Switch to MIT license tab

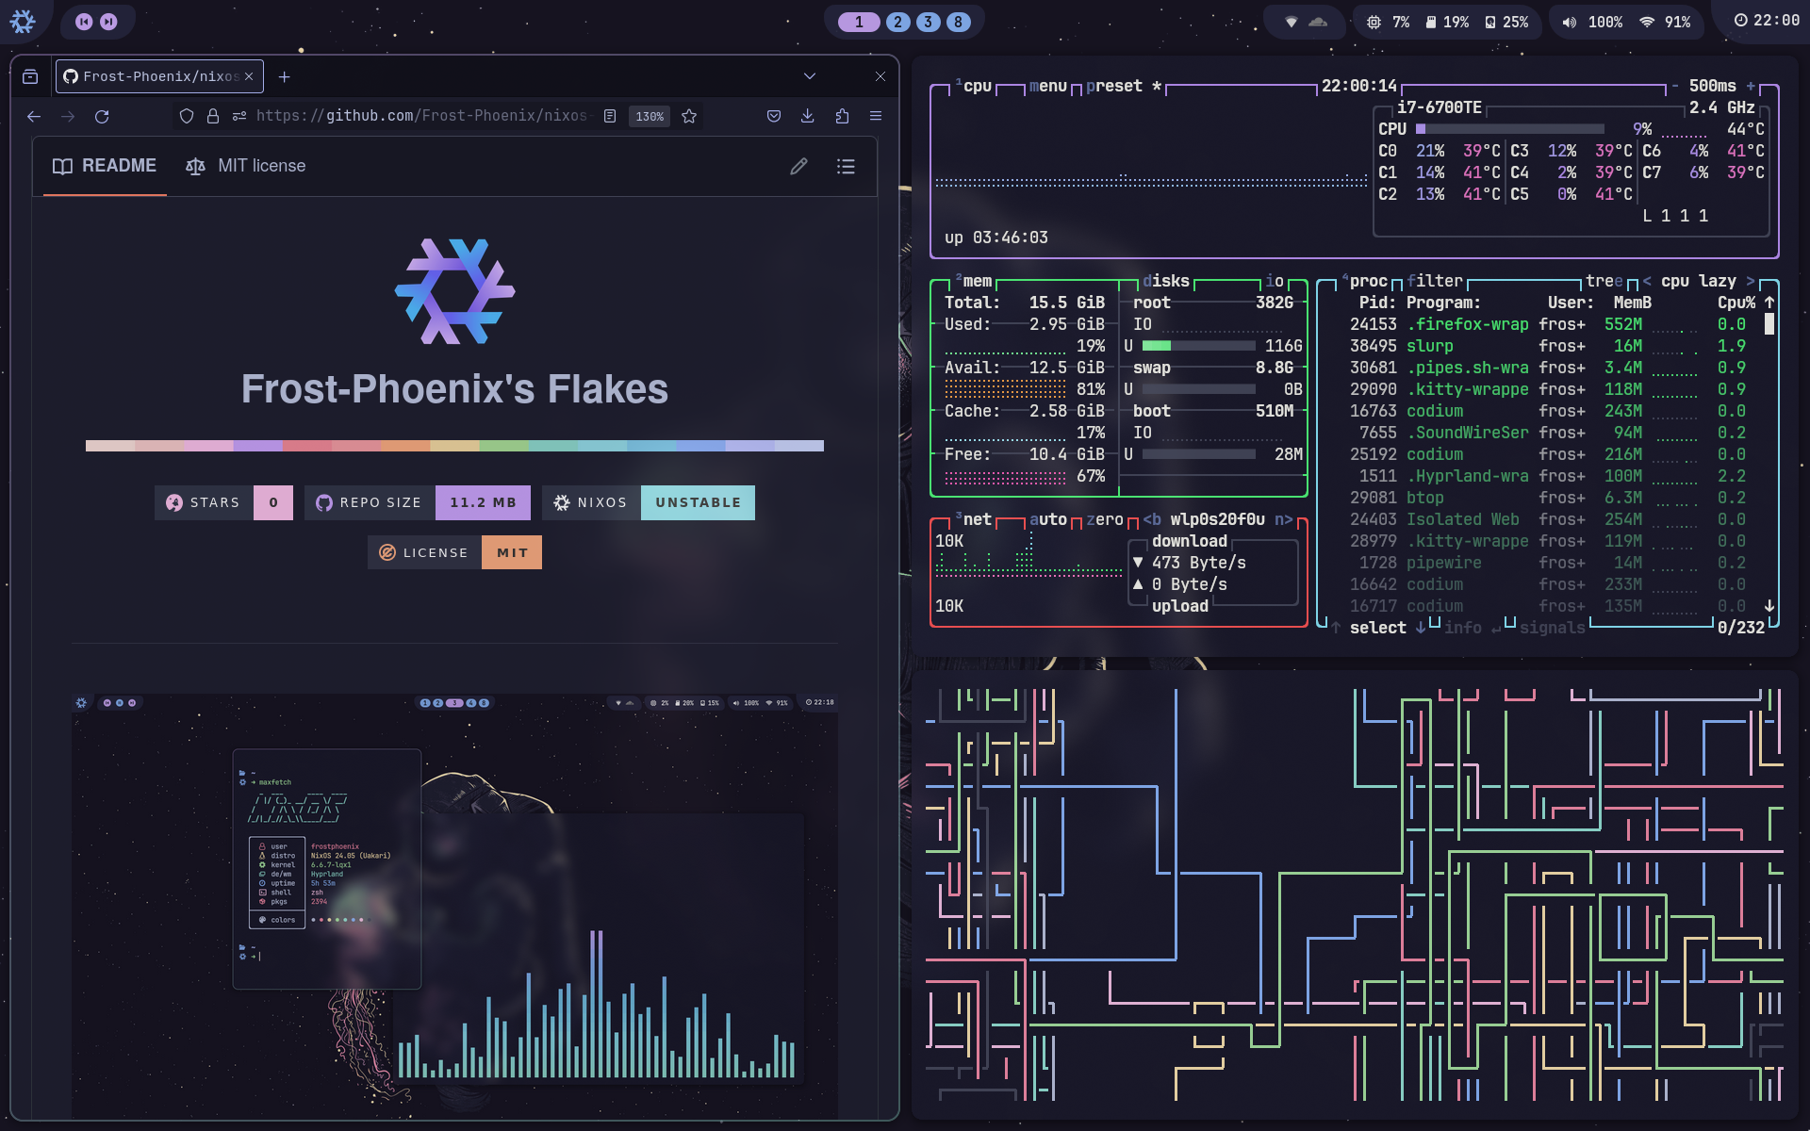point(247,166)
